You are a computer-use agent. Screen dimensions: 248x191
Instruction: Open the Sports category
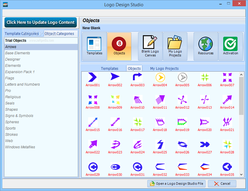[41, 128]
